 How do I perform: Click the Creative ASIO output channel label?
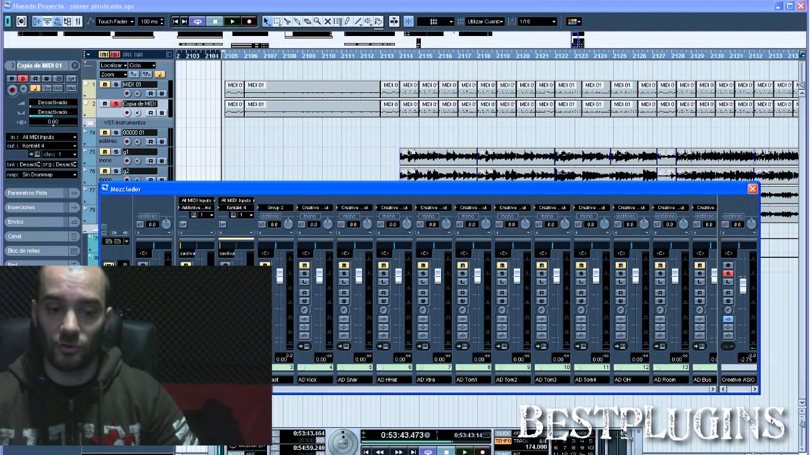tap(738, 380)
